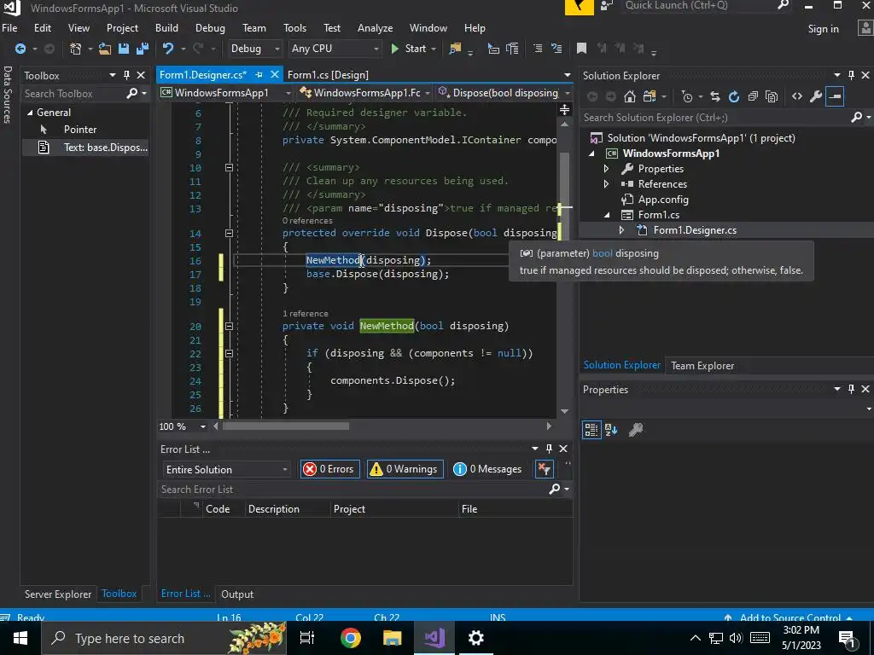Expand the References node in Solution Explorer
This screenshot has height=655, width=874.
607,184
